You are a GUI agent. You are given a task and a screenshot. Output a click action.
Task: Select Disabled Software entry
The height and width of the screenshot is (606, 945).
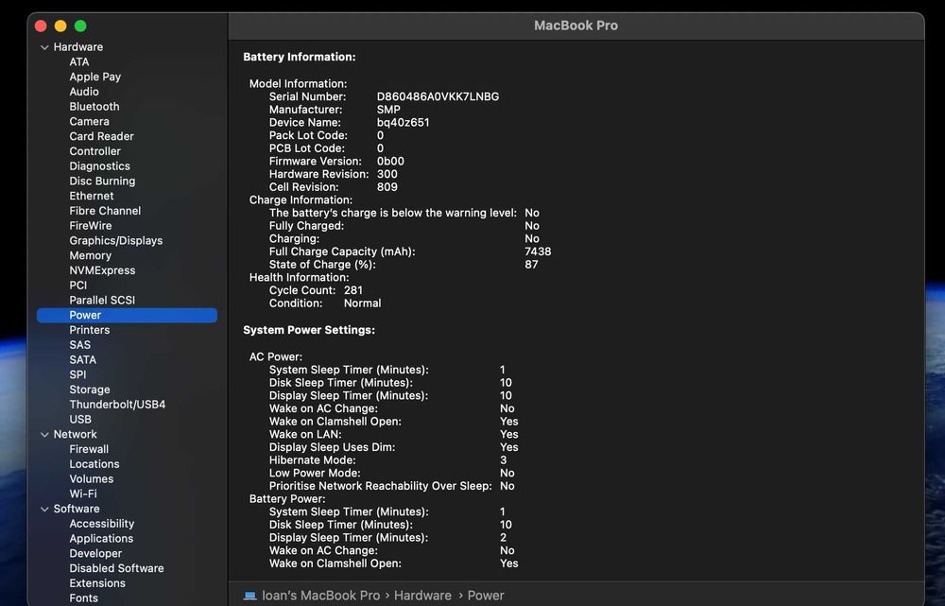tap(116, 568)
